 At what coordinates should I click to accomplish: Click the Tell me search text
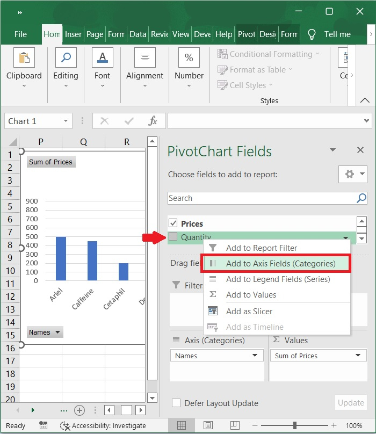(x=337, y=34)
